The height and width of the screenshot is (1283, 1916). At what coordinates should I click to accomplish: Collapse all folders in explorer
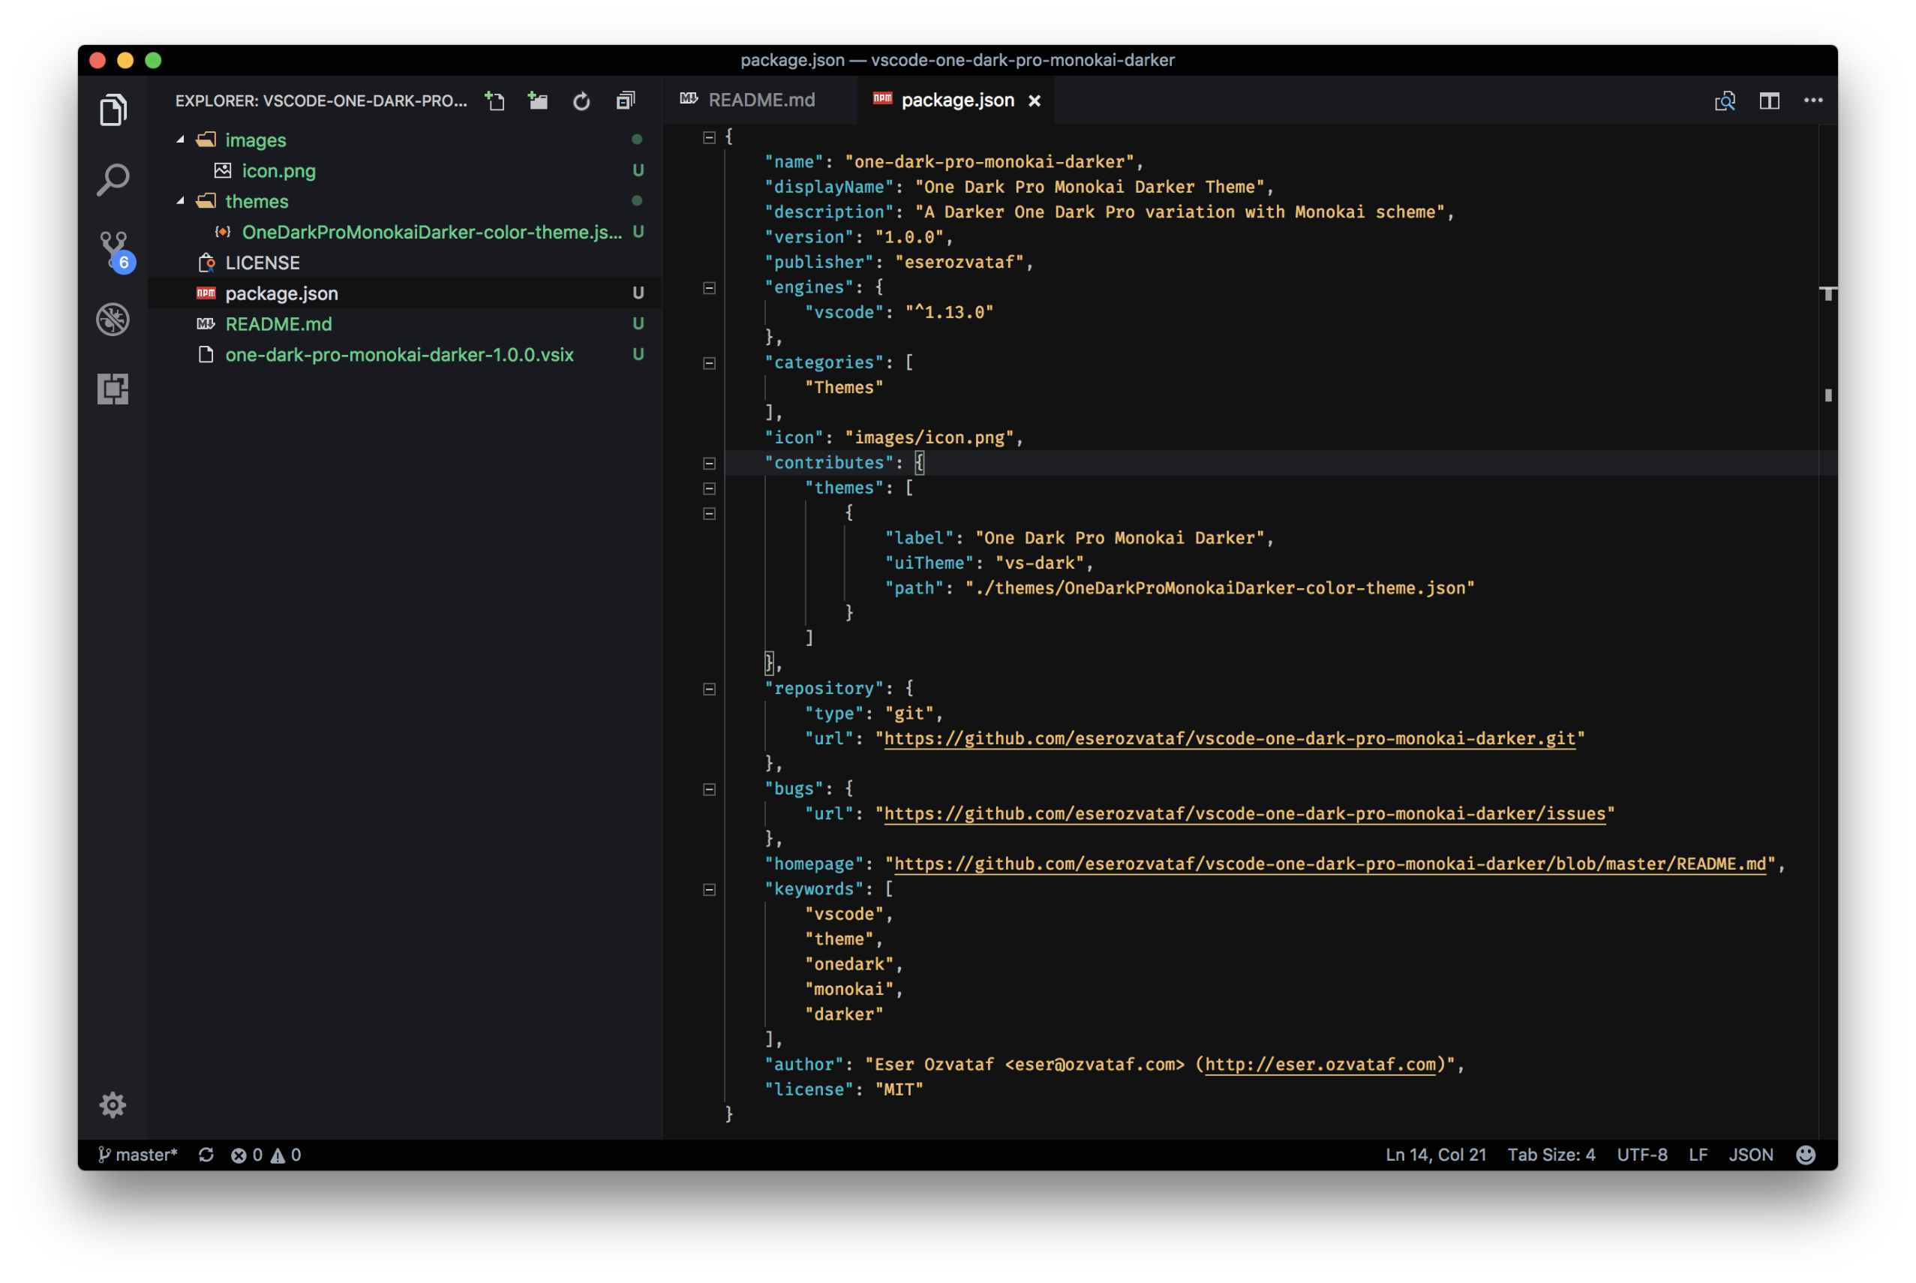pyautogui.click(x=626, y=101)
